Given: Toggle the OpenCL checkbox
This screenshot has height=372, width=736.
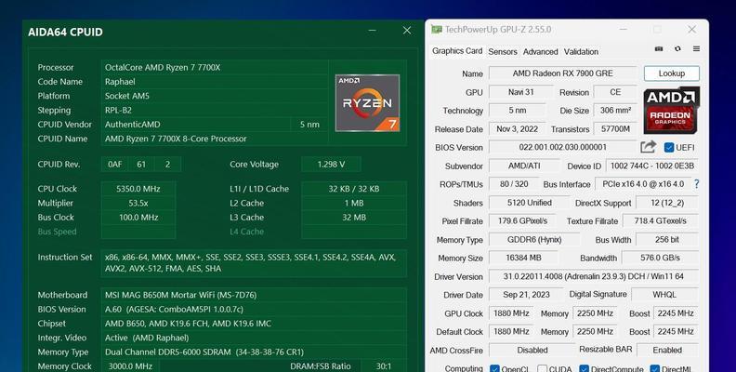Looking at the screenshot, I should (x=494, y=369).
